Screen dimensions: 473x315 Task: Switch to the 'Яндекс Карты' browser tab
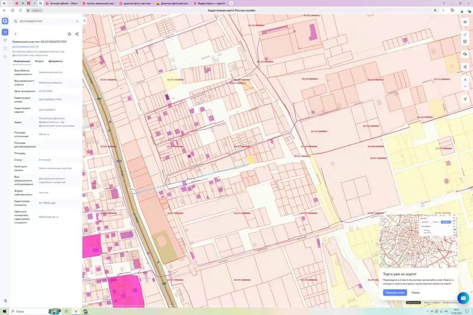(x=209, y=3)
